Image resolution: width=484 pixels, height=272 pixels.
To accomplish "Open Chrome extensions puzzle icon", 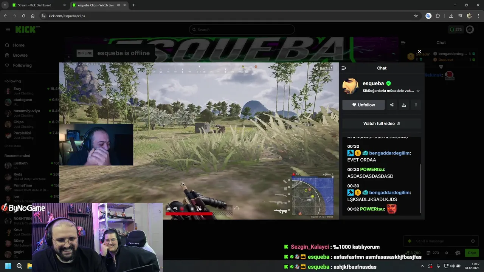I will tap(438, 16).
